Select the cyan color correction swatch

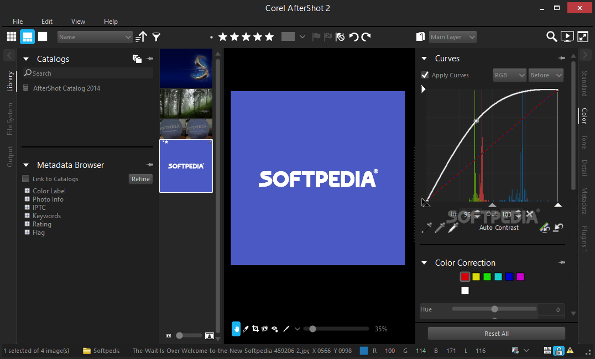click(498, 277)
